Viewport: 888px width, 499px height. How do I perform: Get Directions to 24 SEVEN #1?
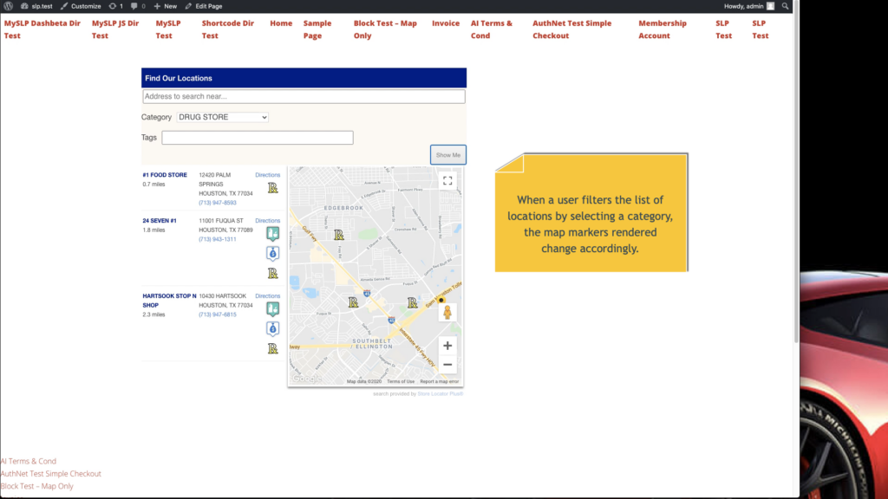[267, 221]
